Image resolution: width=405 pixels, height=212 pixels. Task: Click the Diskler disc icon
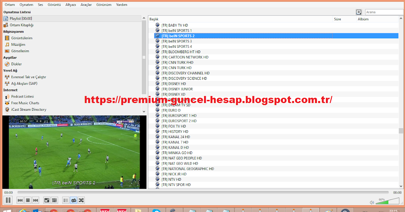[x=7, y=64]
